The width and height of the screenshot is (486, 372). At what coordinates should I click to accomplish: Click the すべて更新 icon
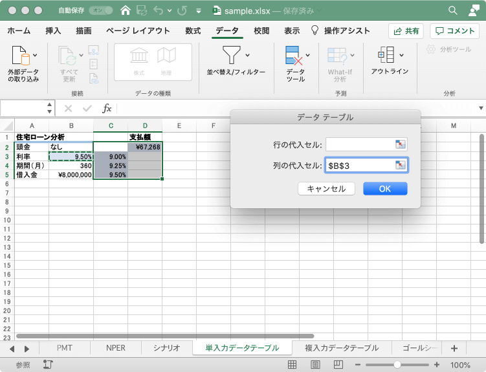(67, 56)
